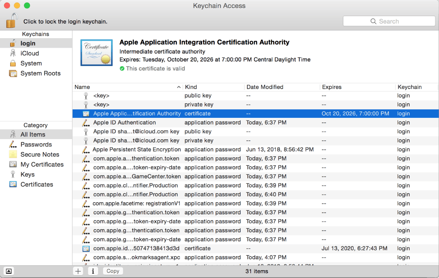Focus the Search field
439x278 pixels.
tap(389, 21)
